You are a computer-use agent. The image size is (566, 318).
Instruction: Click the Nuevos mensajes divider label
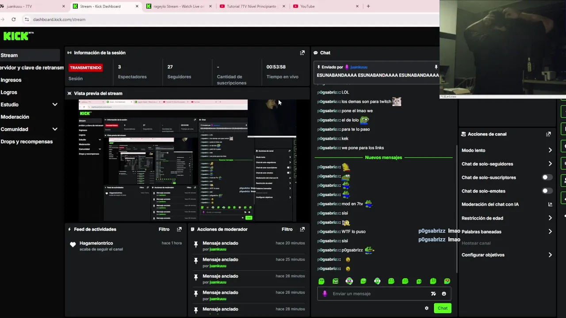tap(383, 158)
